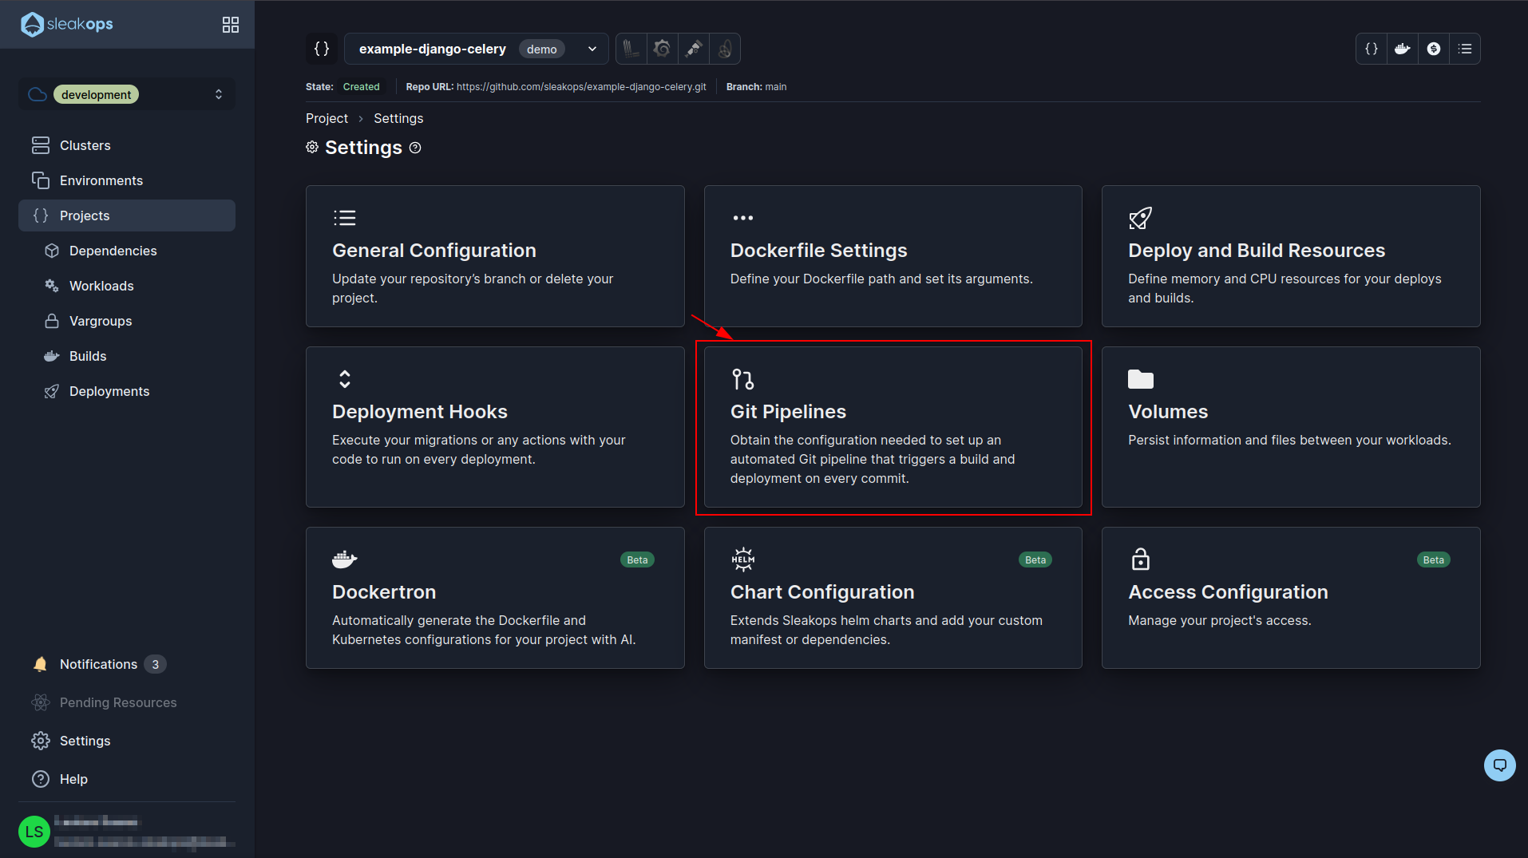Click Settings in the breadcrumb
1528x858 pixels.
(x=398, y=118)
